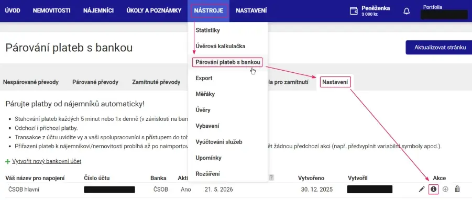Open Upomínky from the menu
Viewport: 472px width, 200px height.
pos(208,158)
